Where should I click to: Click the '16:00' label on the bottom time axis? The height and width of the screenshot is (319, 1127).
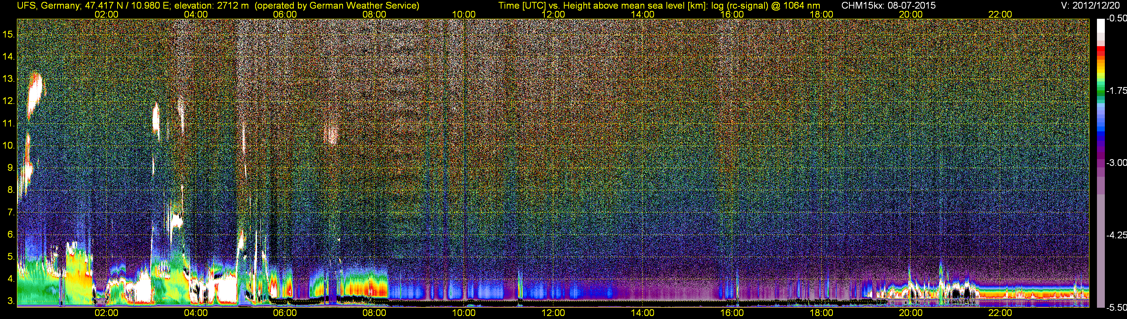732,313
